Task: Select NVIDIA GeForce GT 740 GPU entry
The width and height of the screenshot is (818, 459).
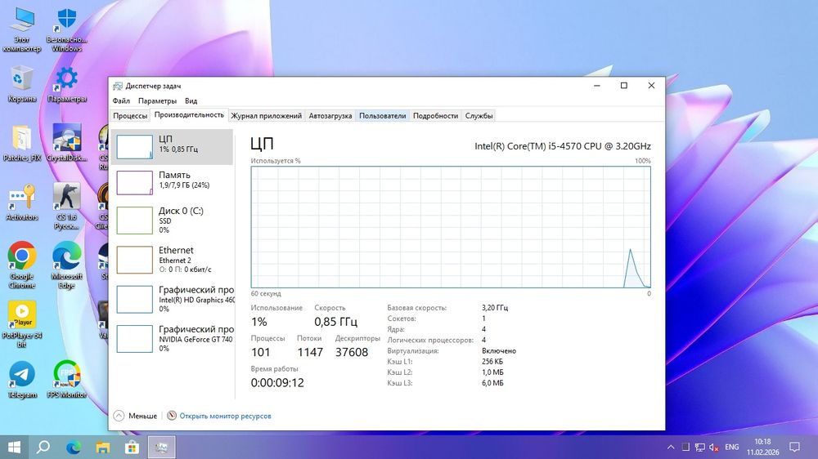Action: click(172, 339)
